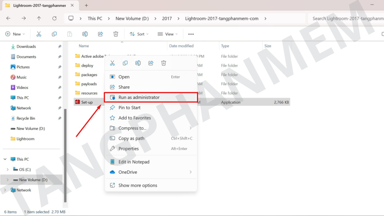This screenshot has width=384, height=216.
Task: Select Run as administrator from context menu
Action: pyautogui.click(x=139, y=97)
